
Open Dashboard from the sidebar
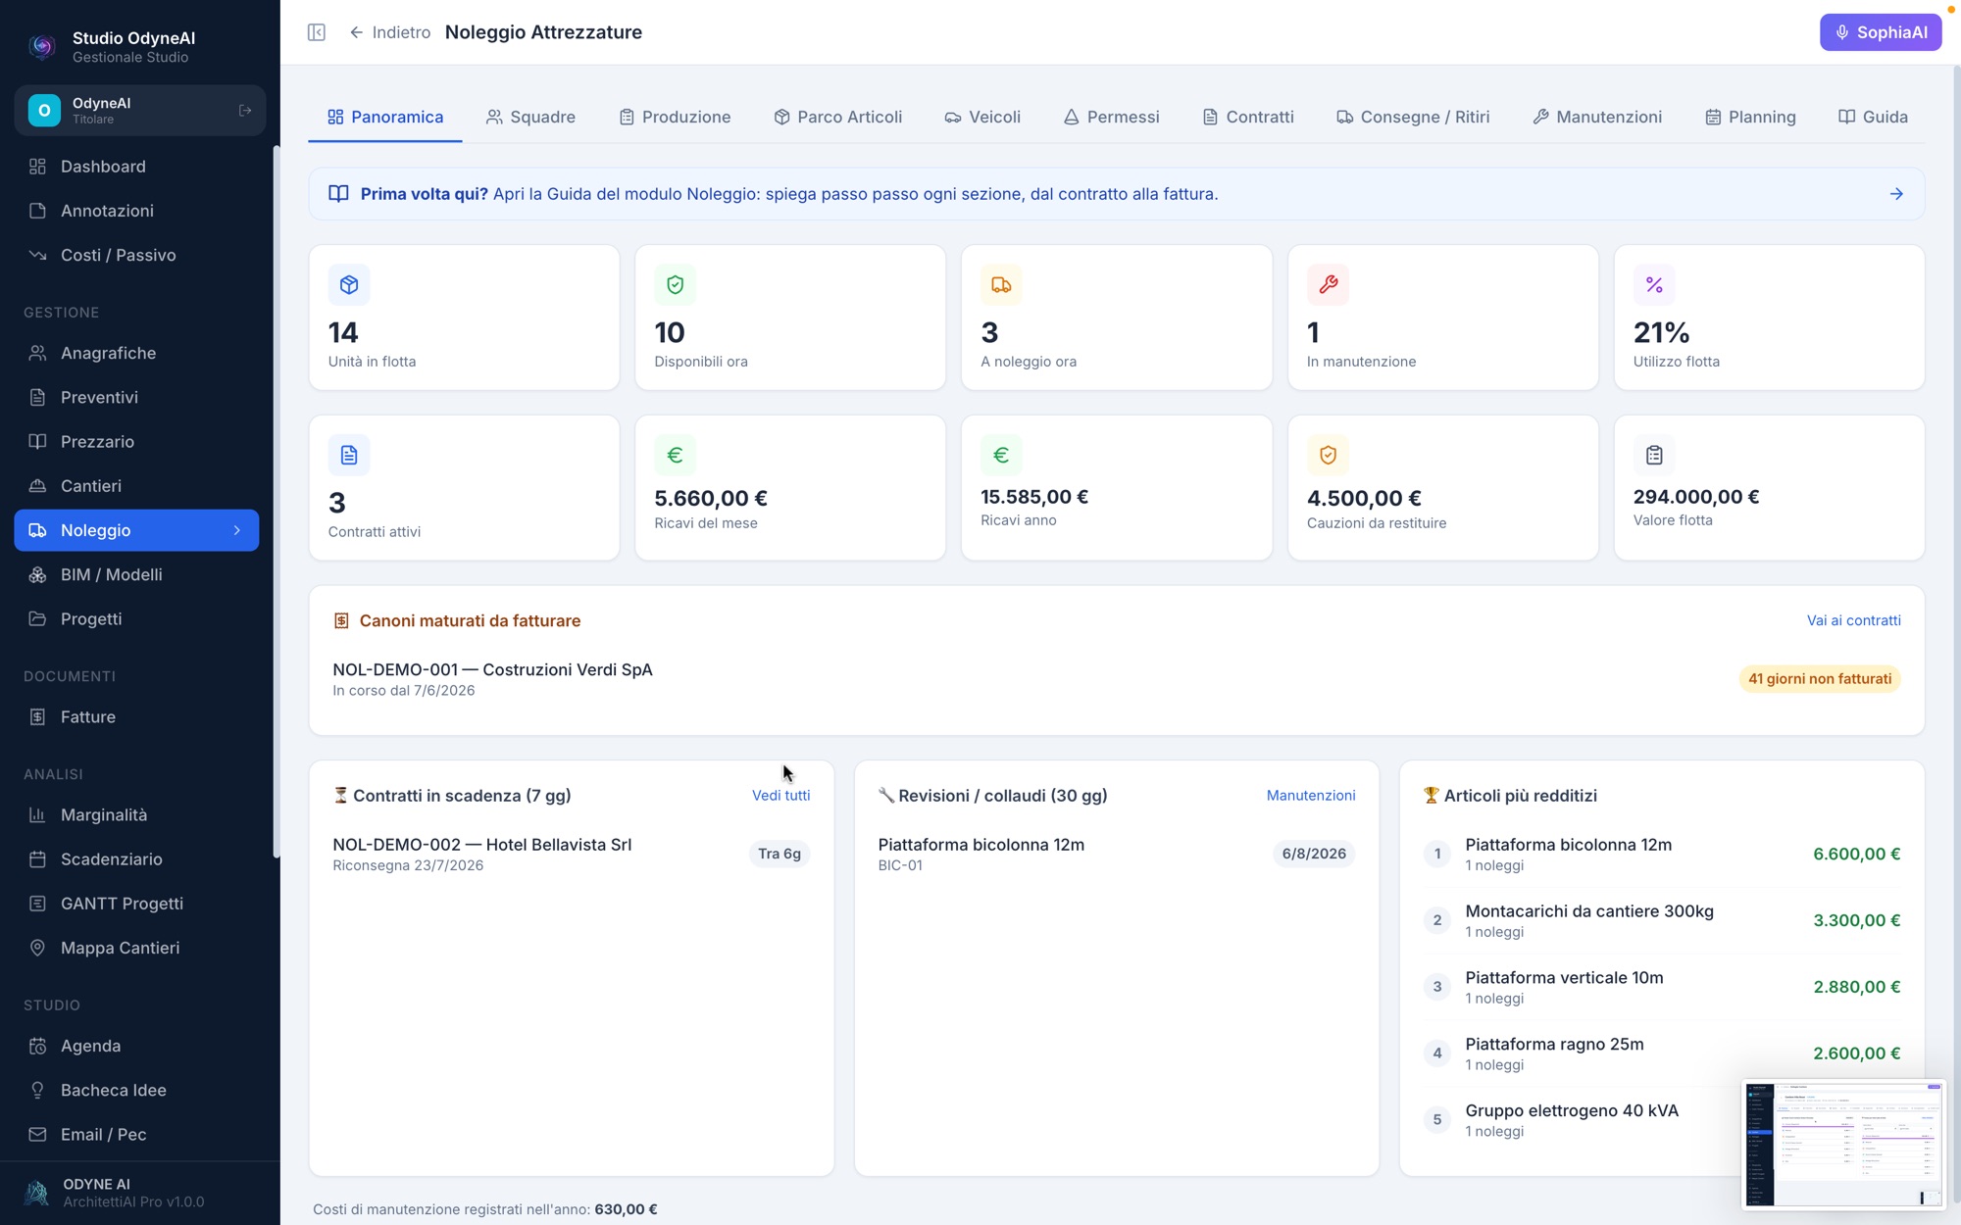point(136,167)
